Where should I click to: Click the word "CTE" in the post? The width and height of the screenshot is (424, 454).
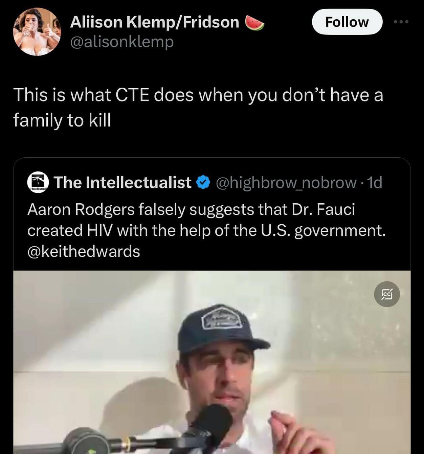click(132, 95)
